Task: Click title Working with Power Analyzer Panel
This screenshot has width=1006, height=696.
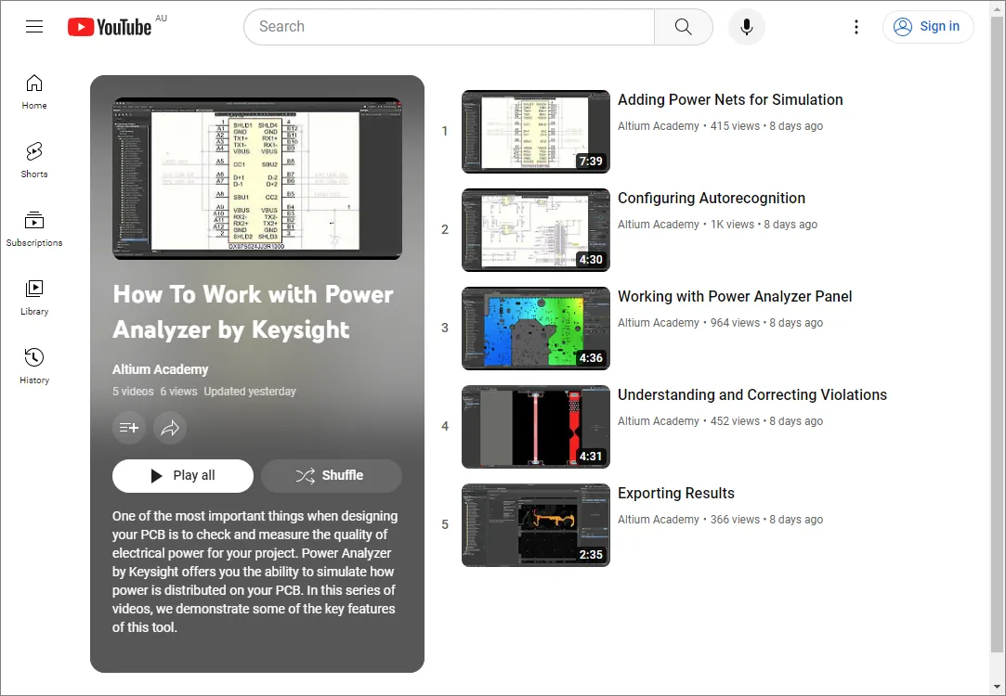Action: pyautogui.click(x=735, y=297)
